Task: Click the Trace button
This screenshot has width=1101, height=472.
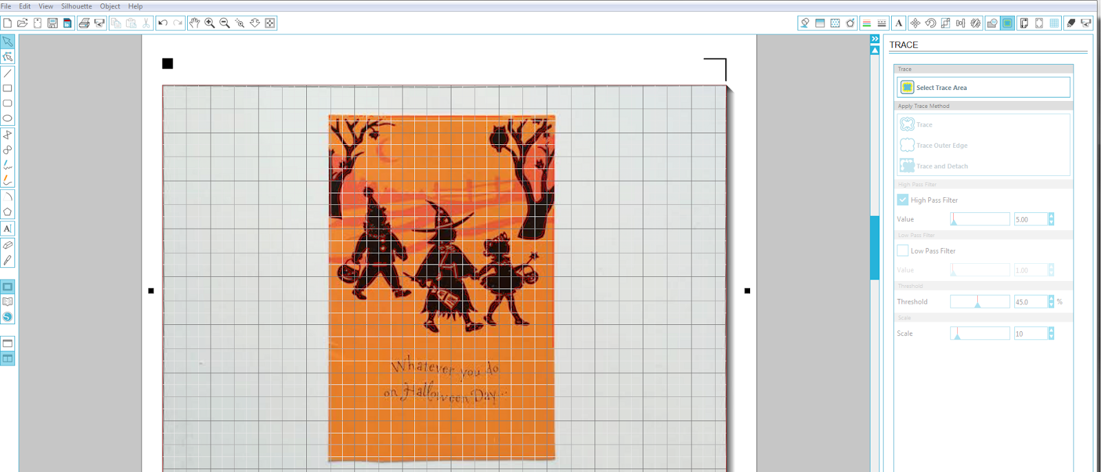Action: [917, 124]
